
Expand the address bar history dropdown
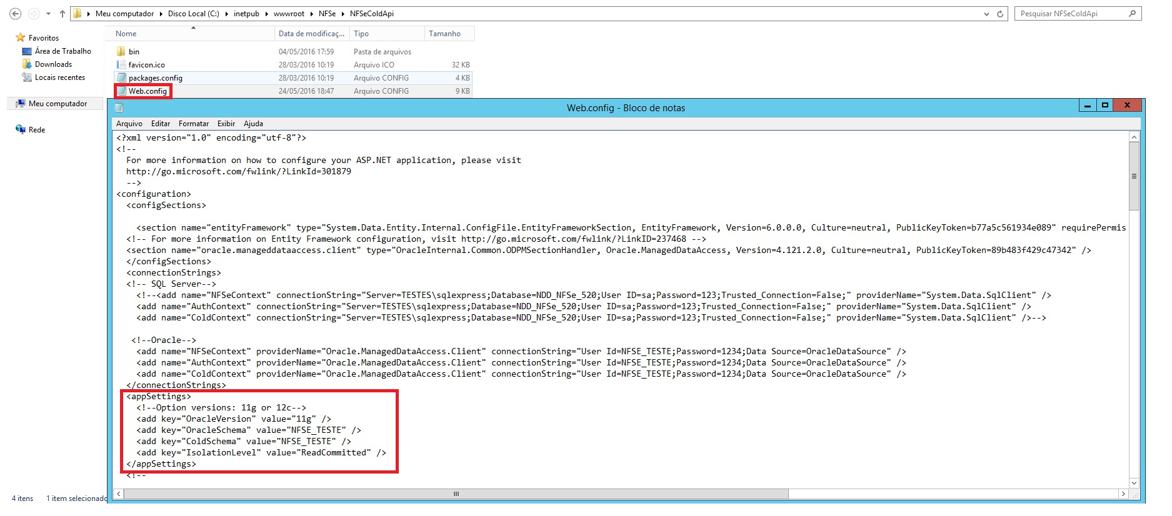click(x=986, y=14)
